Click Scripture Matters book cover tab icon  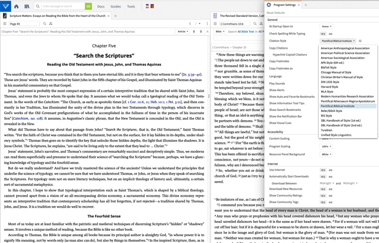pos(5,16)
